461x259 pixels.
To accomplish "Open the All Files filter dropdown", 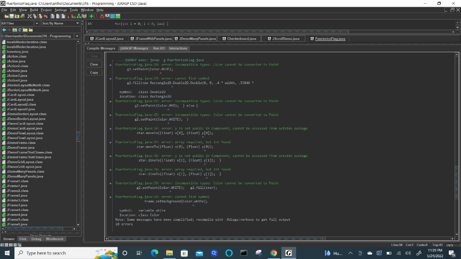I will click(x=36, y=23).
